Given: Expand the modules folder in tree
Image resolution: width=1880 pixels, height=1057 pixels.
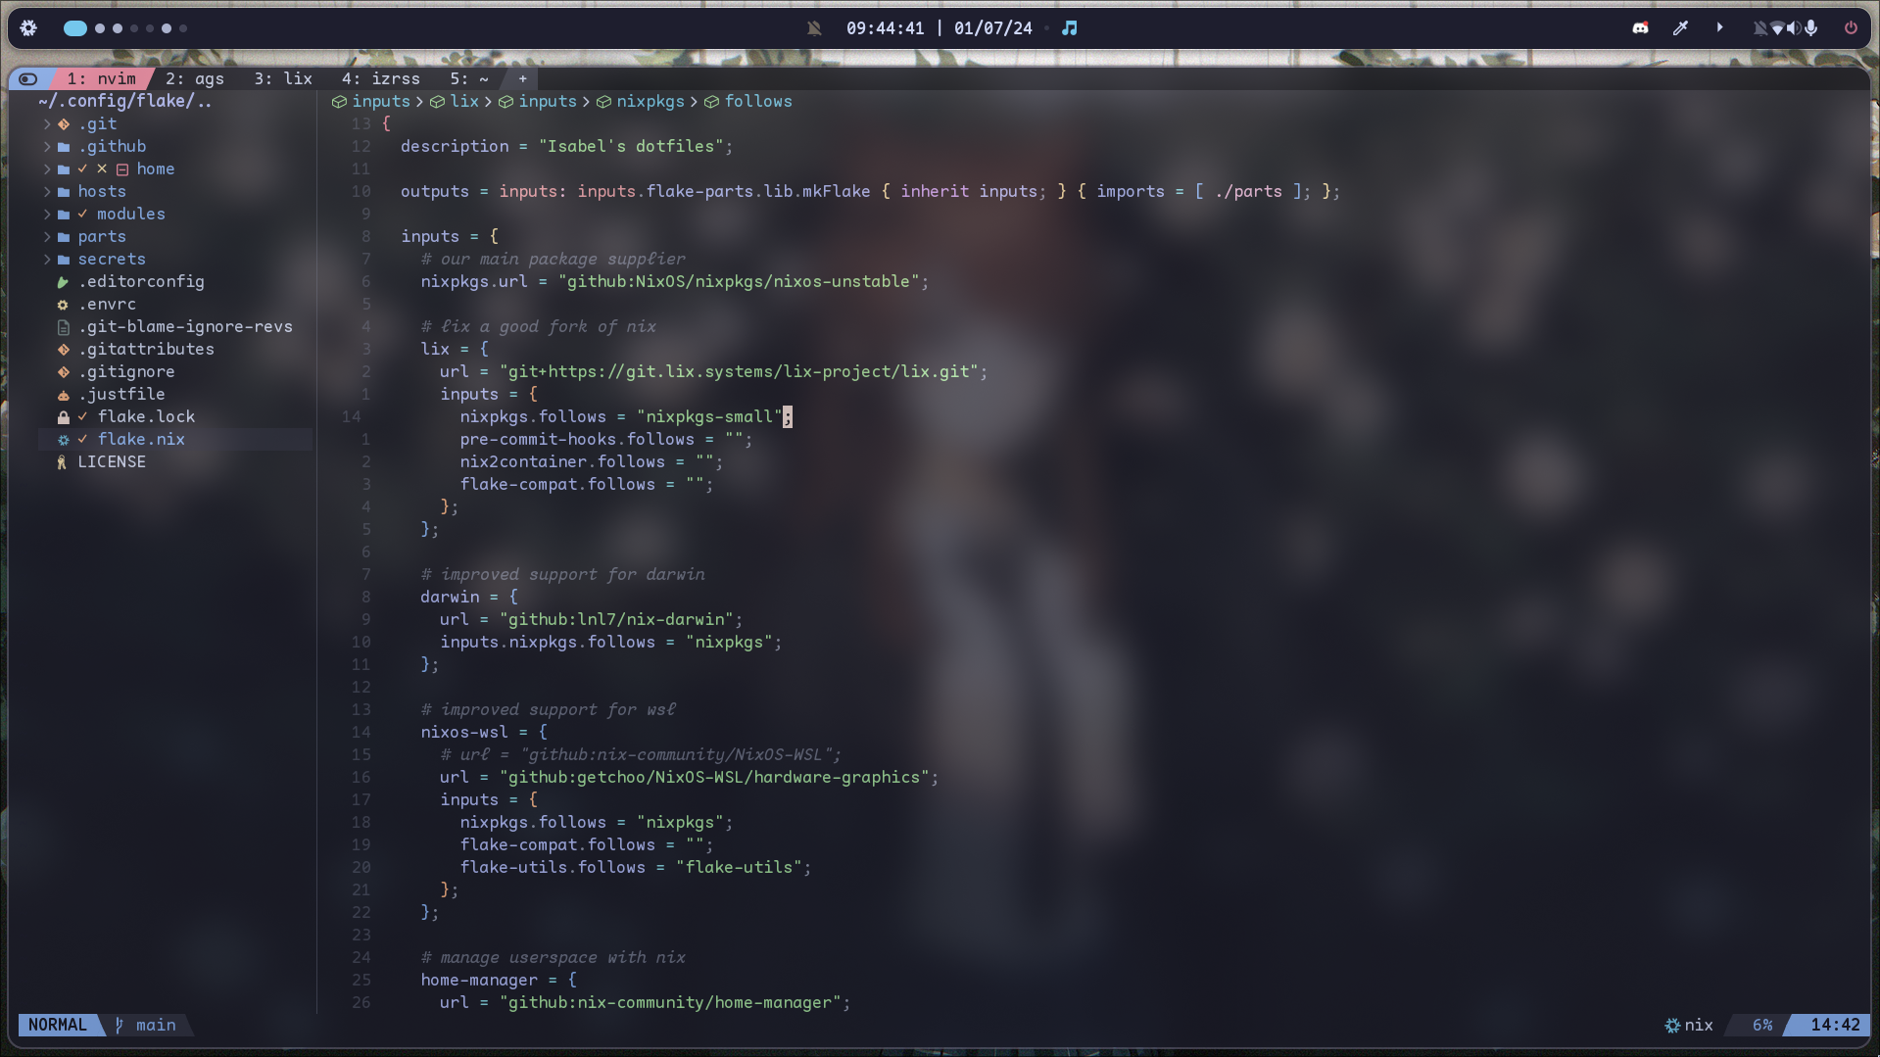Looking at the screenshot, I should coord(130,214).
